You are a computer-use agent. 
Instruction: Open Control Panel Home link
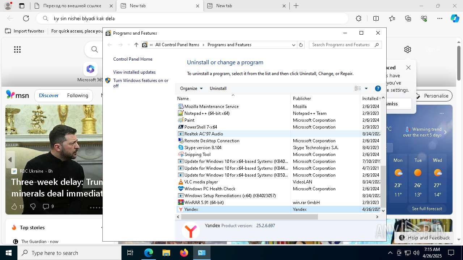click(x=133, y=59)
